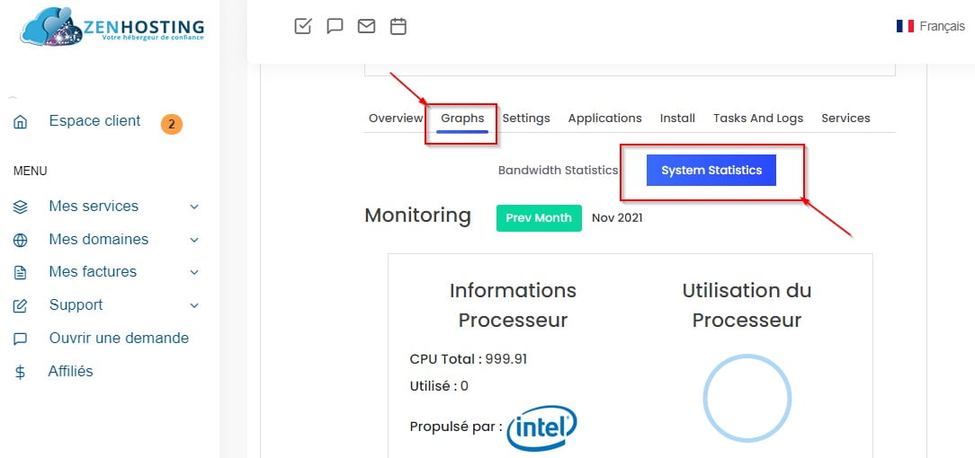
Task: Switch to the Overview tab
Action: [x=396, y=118]
